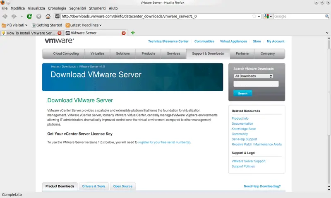The width and height of the screenshot is (331, 198).
Task: Open the Segnalibri menu
Action: [x=77, y=8]
